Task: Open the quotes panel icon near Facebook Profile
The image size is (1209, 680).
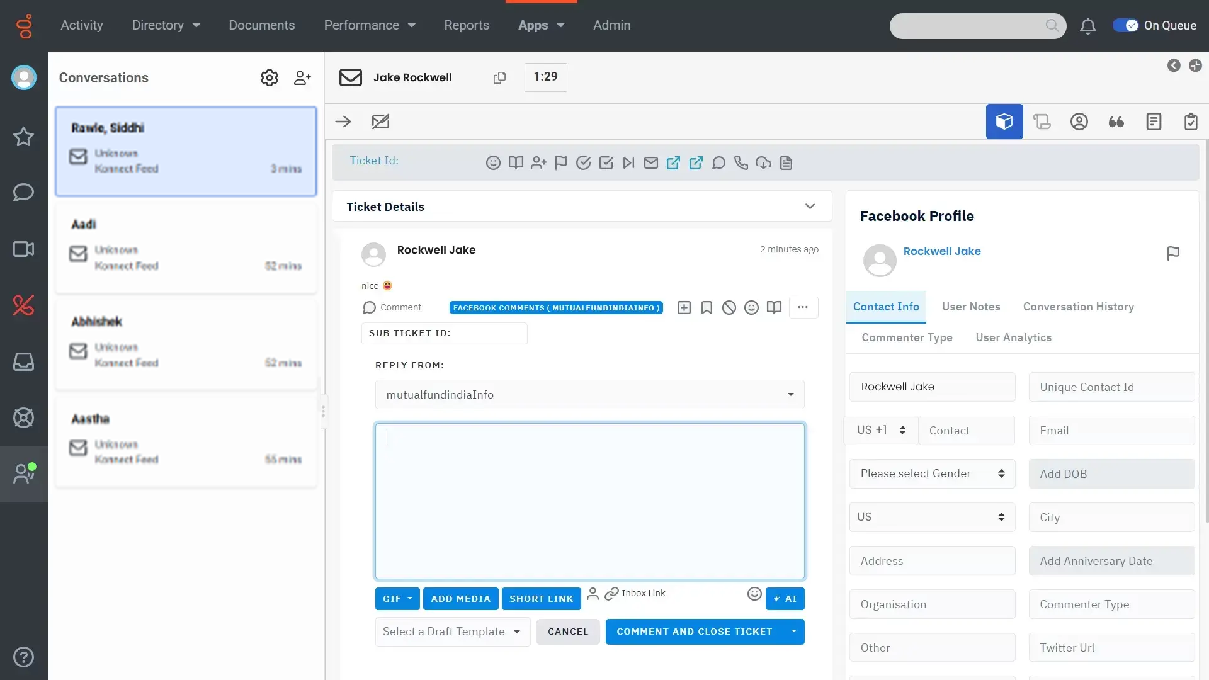Action: [x=1116, y=122]
